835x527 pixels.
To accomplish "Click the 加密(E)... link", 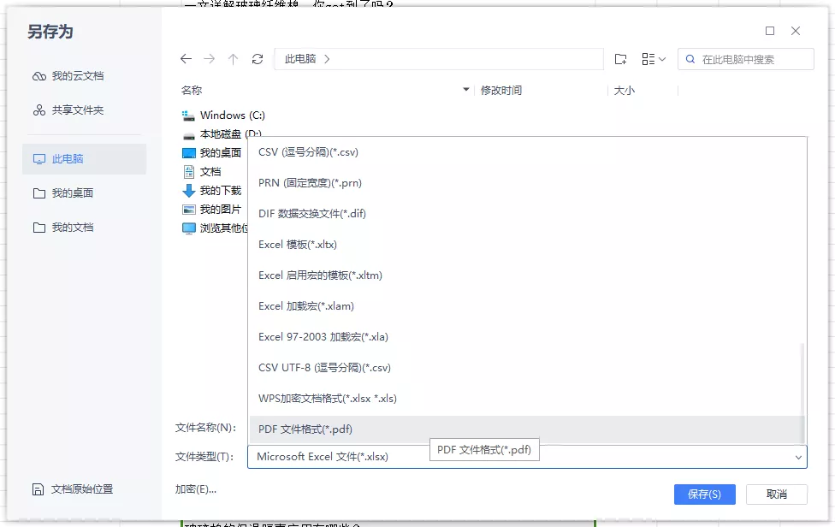I will coord(196,489).
